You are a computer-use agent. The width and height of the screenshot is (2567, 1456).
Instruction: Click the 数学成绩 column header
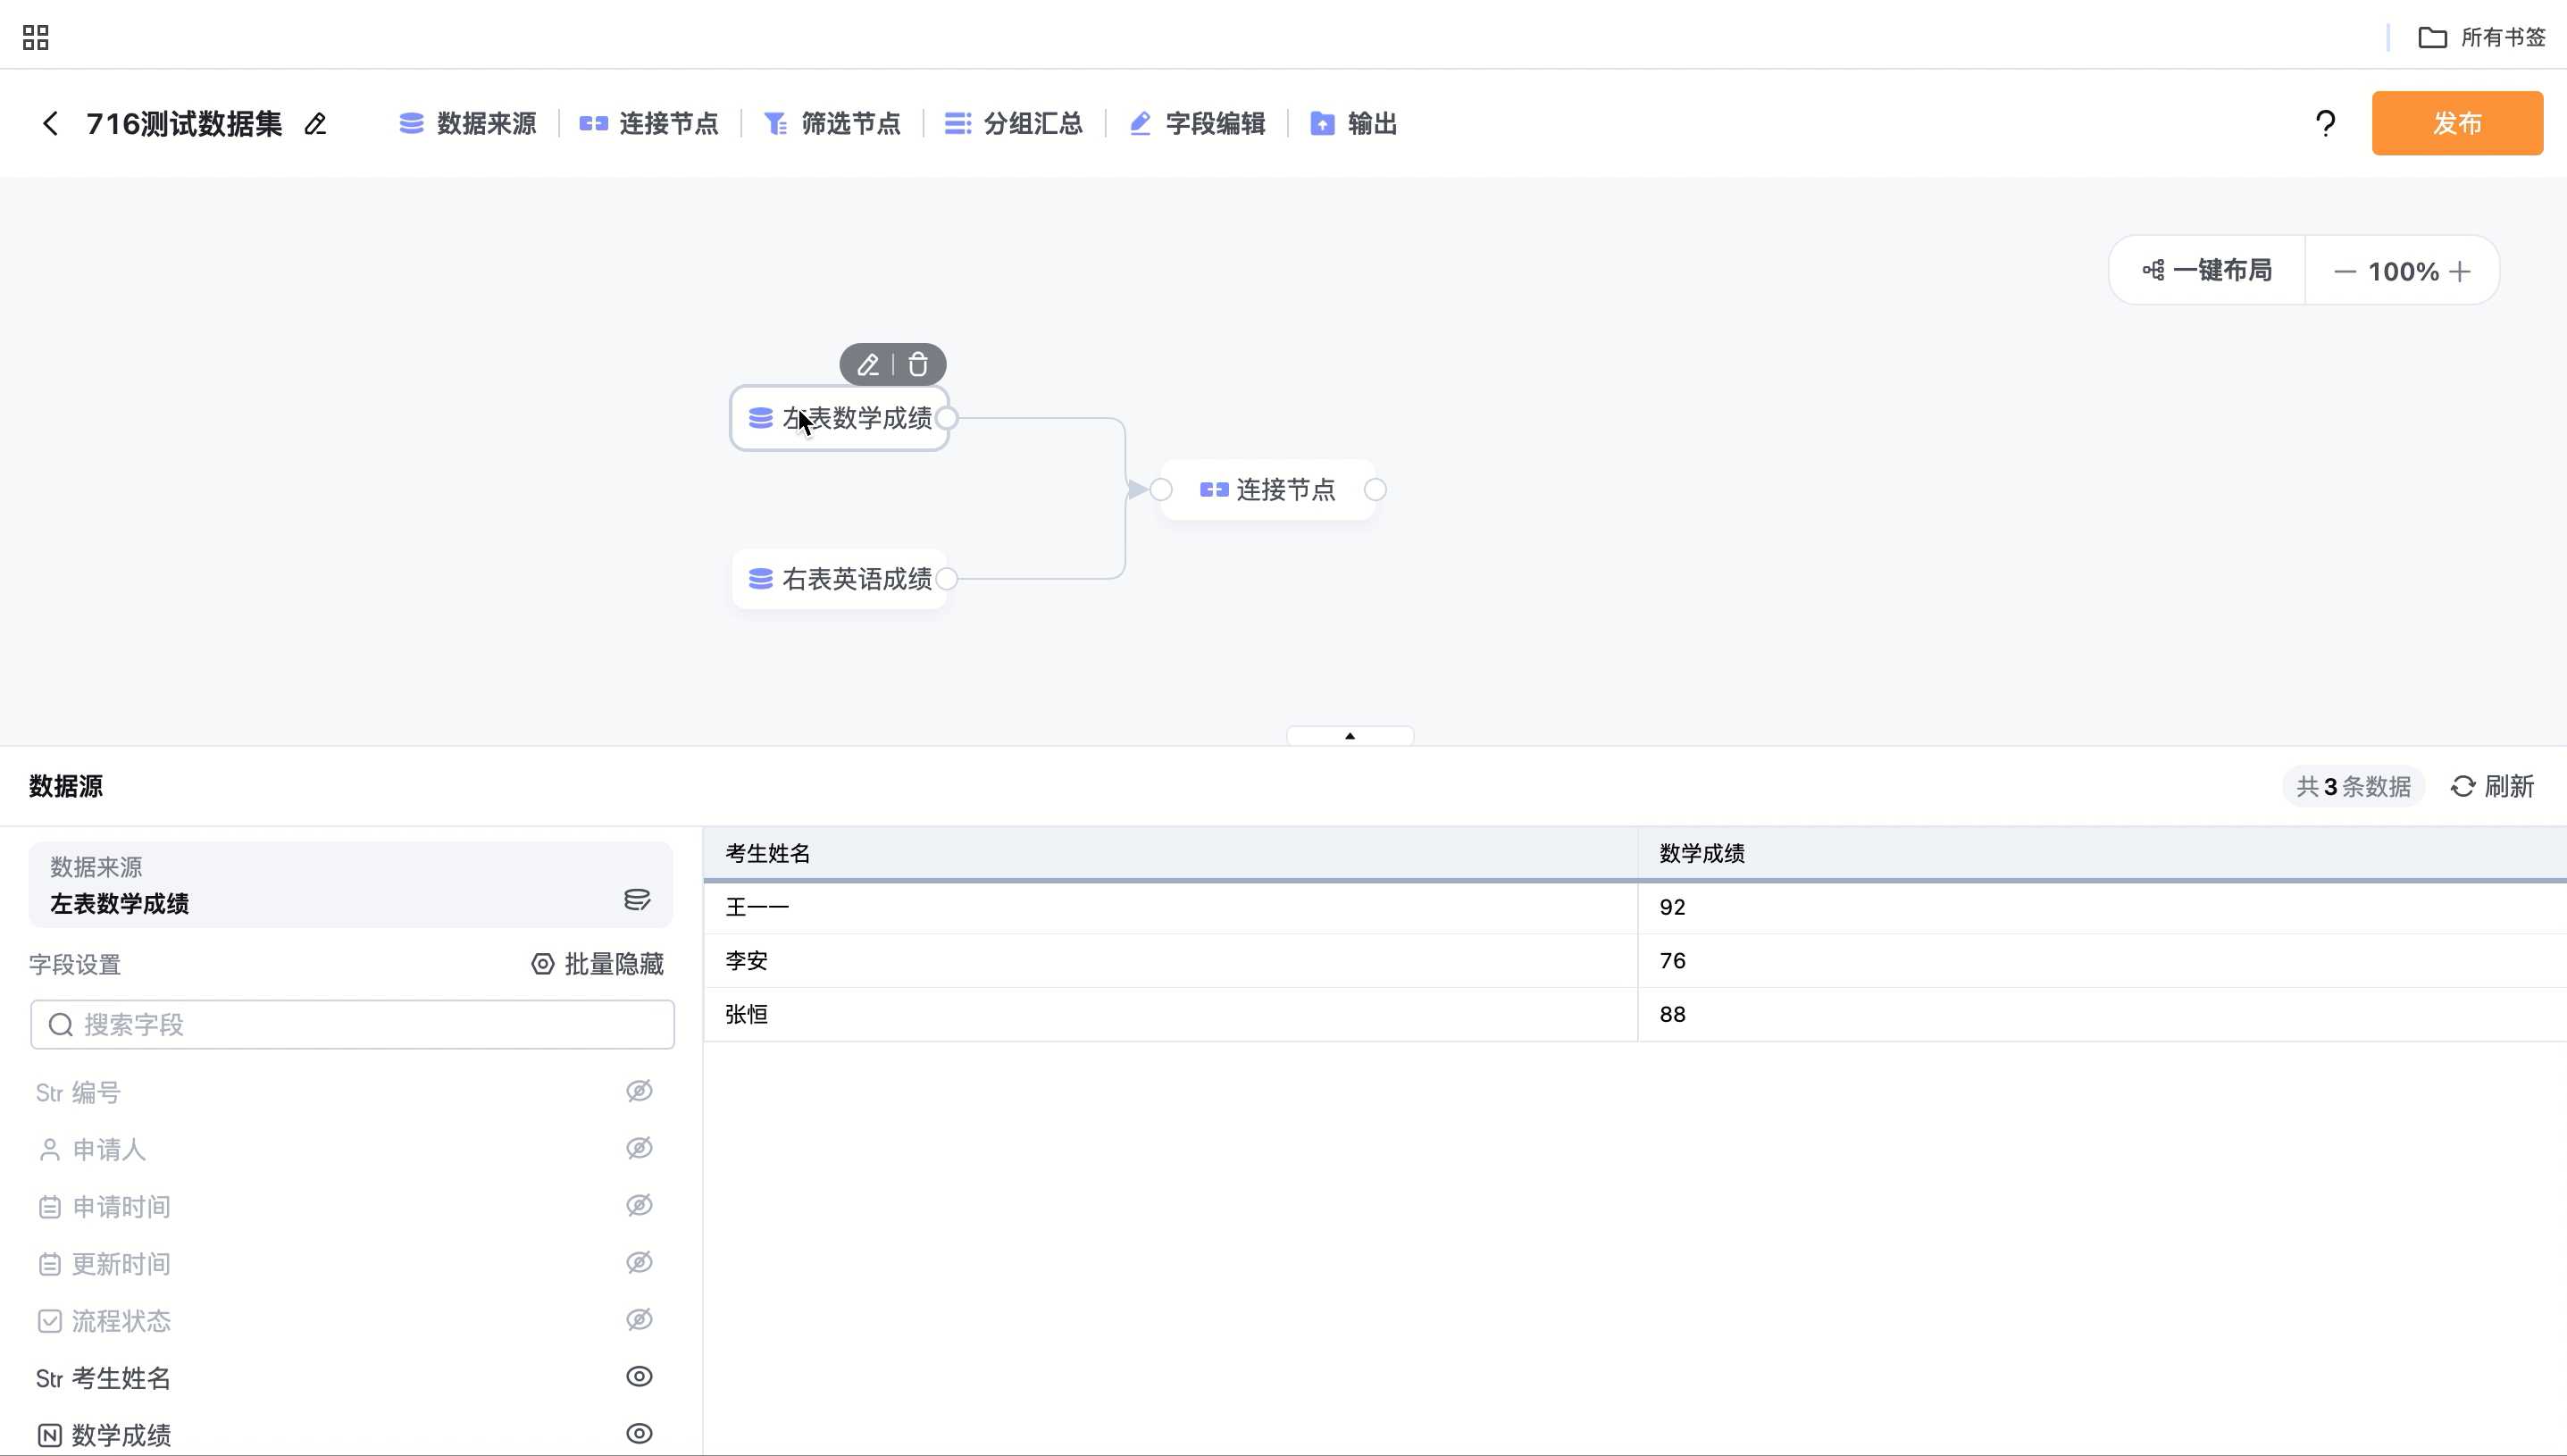point(2103,853)
